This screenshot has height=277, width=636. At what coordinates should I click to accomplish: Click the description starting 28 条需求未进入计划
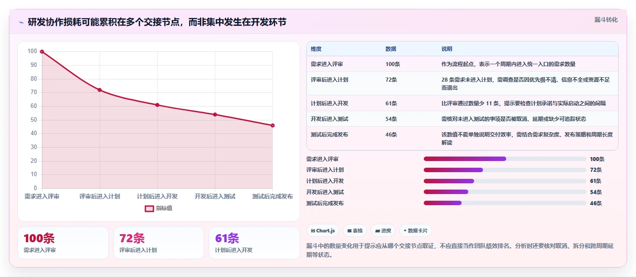[526, 84]
